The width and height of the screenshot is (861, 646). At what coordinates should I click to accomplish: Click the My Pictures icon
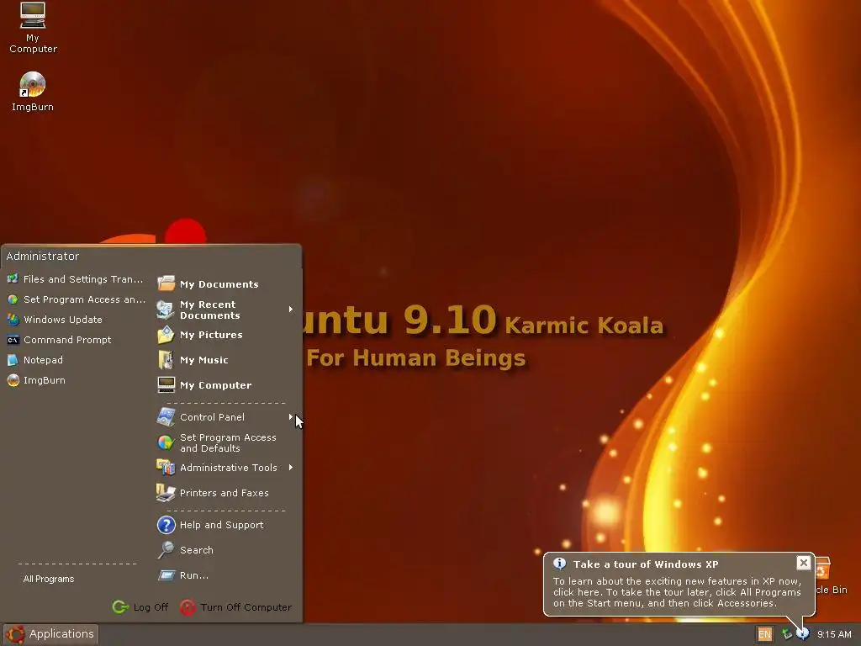click(x=166, y=335)
